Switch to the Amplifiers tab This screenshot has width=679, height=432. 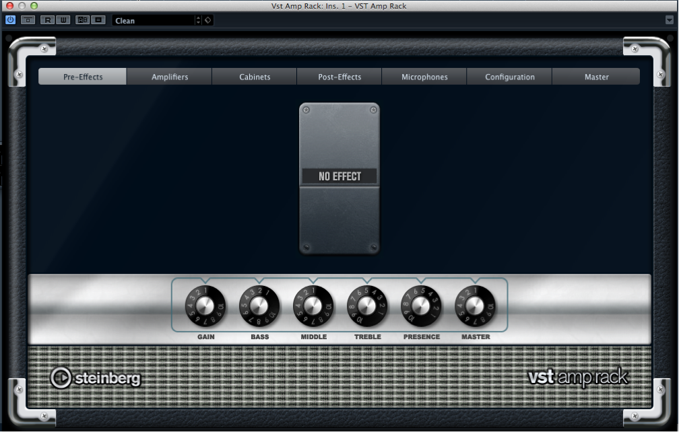(168, 76)
